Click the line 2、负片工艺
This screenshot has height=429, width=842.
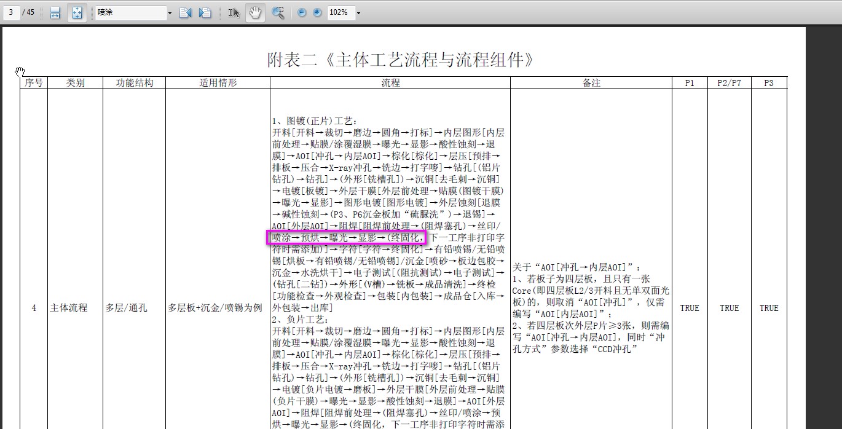click(301, 320)
